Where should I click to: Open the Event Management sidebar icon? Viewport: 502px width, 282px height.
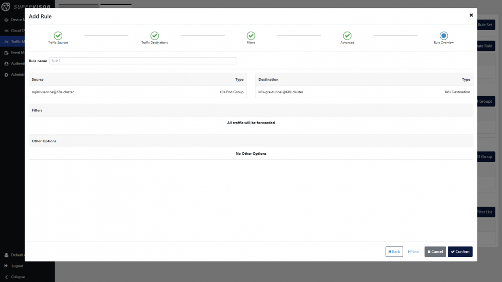point(7,53)
